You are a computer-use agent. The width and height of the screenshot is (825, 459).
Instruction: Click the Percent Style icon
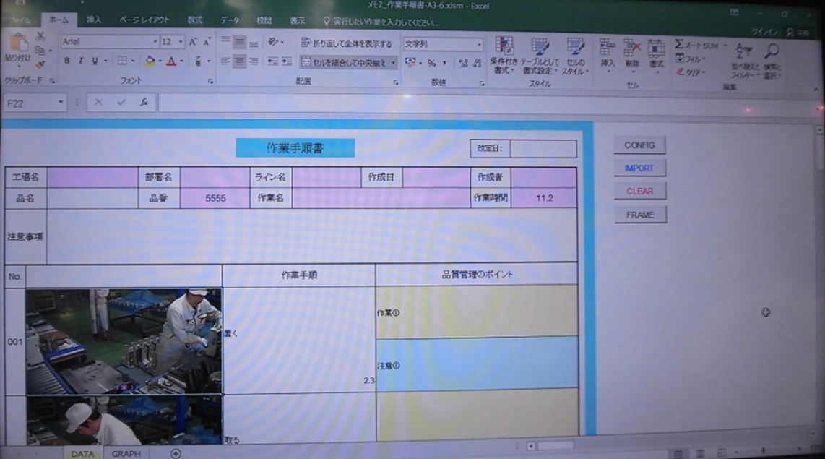coord(431,63)
